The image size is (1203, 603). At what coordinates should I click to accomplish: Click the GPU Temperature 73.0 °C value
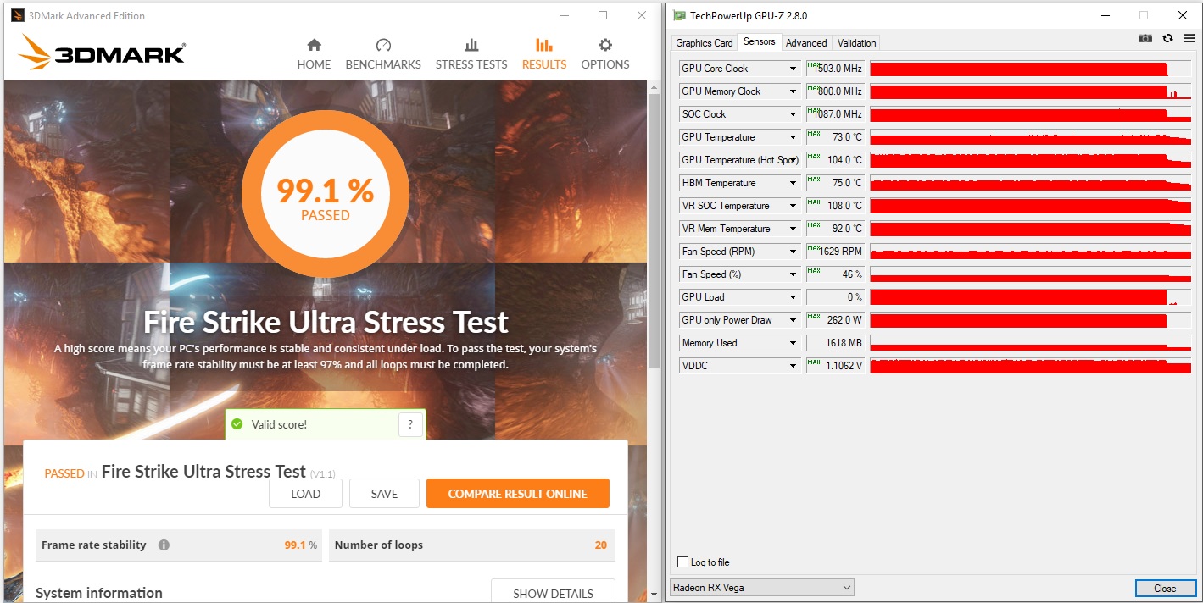click(x=835, y=137)
